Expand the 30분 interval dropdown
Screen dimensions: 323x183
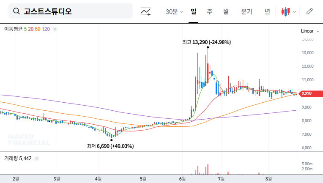point(174,12)
